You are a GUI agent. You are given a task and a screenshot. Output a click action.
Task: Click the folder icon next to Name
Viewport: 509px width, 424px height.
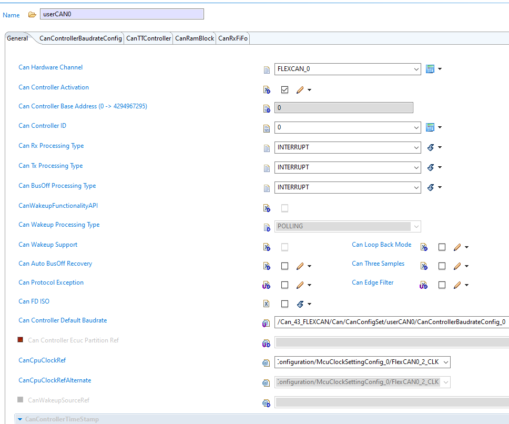point(32,15)
